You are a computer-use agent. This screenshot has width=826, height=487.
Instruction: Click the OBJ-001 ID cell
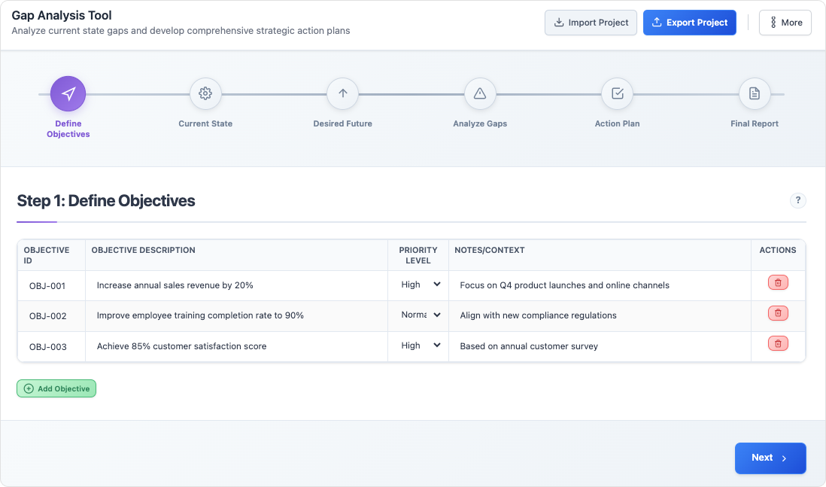pyautogui.click(x=52, y=286)
